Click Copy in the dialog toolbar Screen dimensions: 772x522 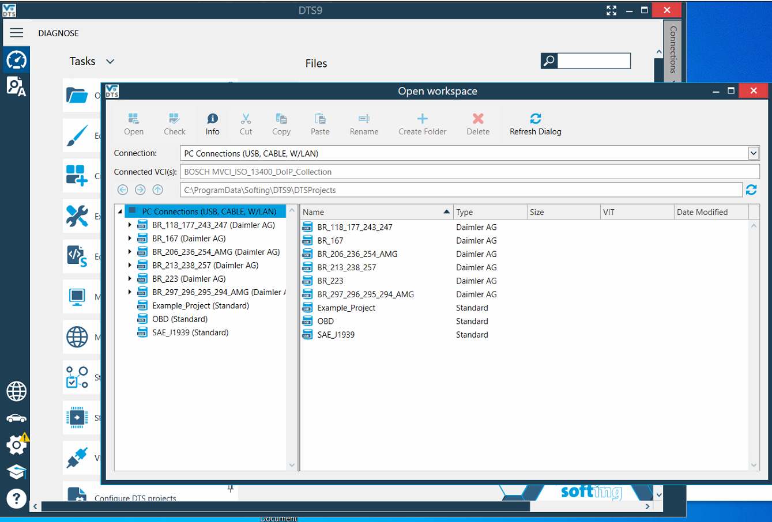(281, 124)
